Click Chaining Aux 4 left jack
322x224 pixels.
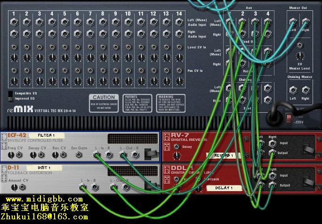[268, 88]
